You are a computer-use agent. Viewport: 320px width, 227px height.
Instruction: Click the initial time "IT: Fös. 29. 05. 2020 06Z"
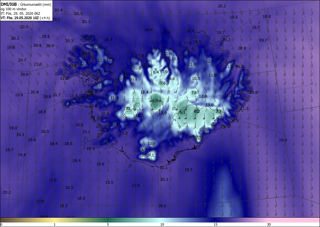point(20,13)
